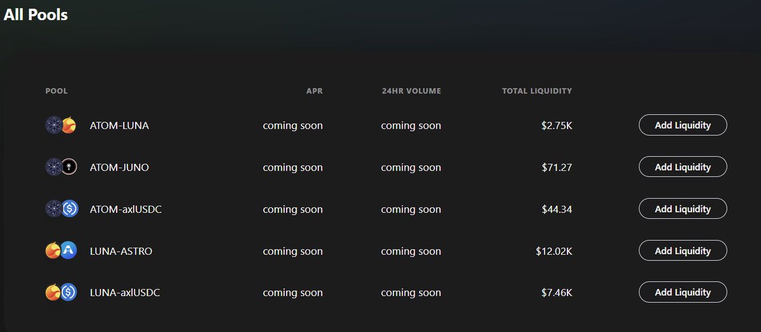
Task: Sort by the POOL column header
Action: pos(56,91)
